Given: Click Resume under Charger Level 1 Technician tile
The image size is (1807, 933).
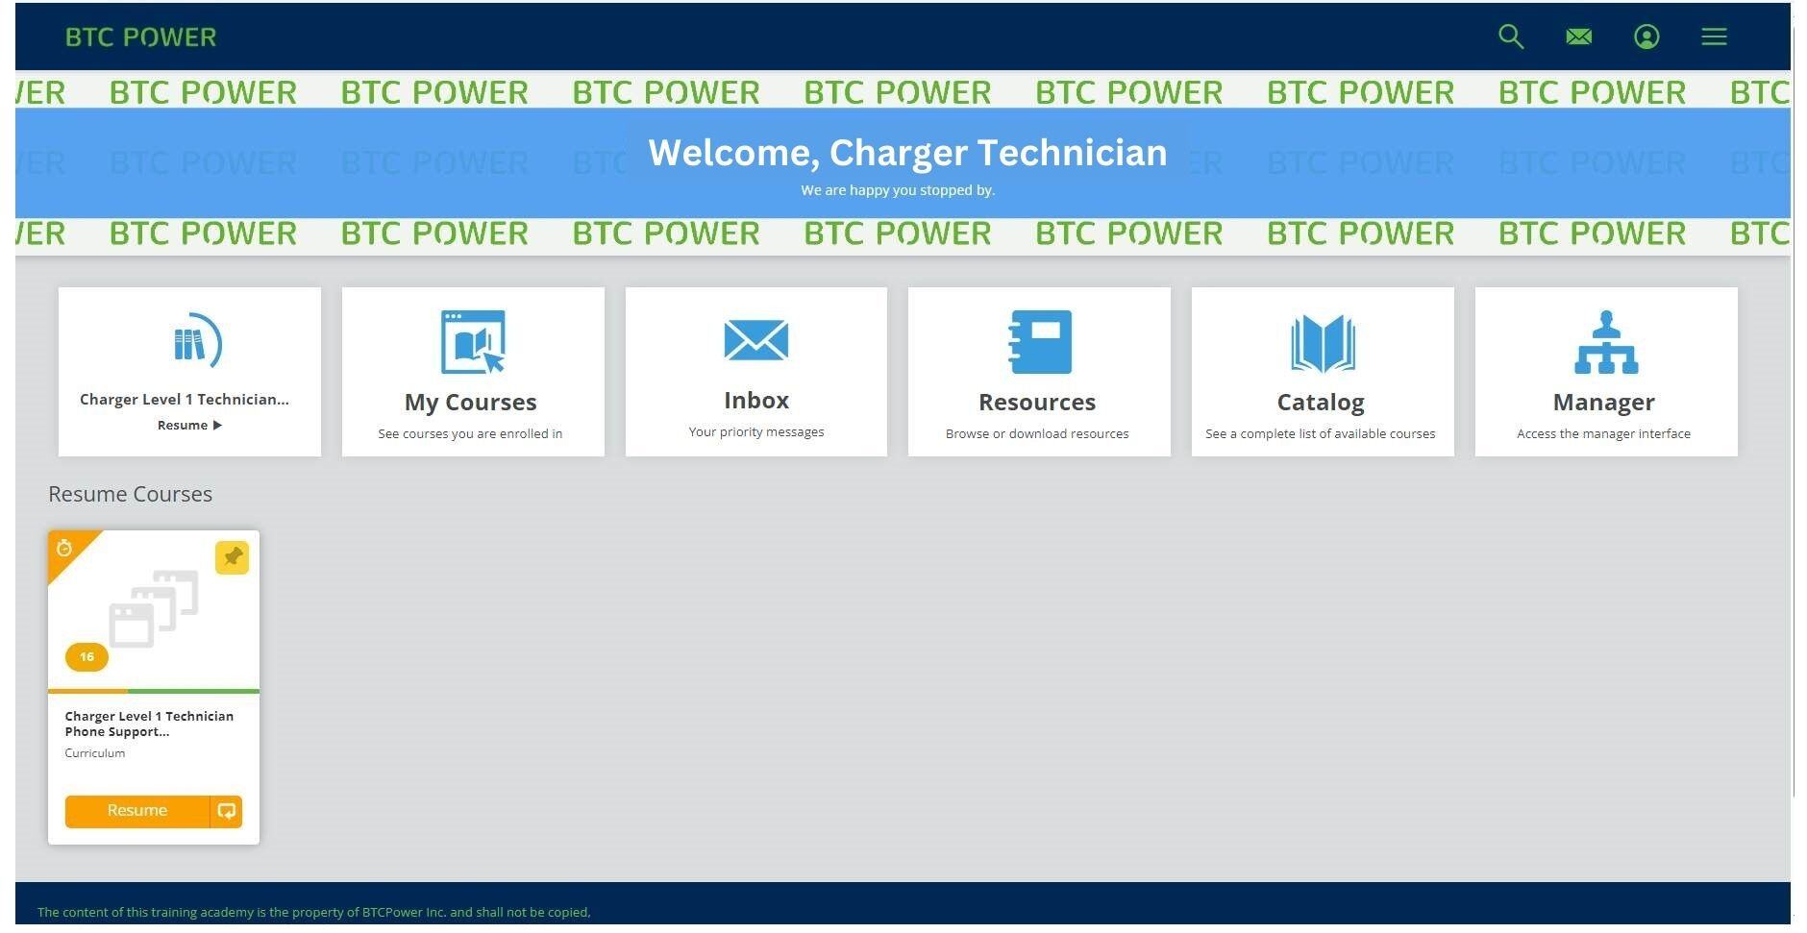Looking at the screenshot, I should [x=189, y=424].
